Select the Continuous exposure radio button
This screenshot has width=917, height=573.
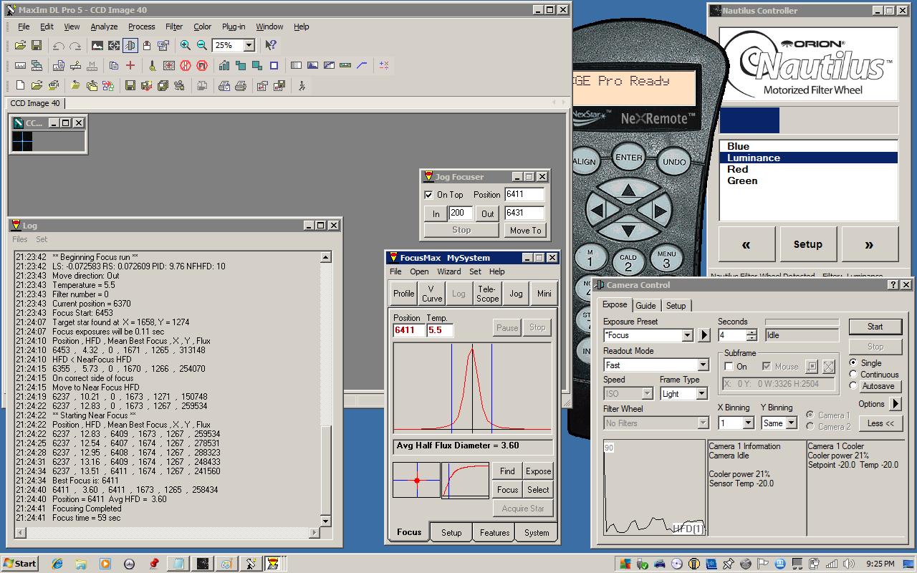(x=853, y=374)
